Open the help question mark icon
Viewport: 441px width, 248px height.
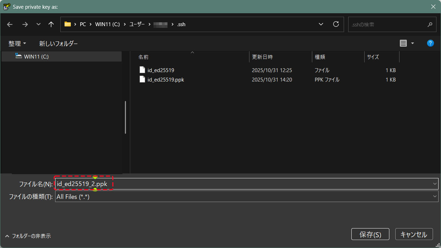click(x=431, y=43)
